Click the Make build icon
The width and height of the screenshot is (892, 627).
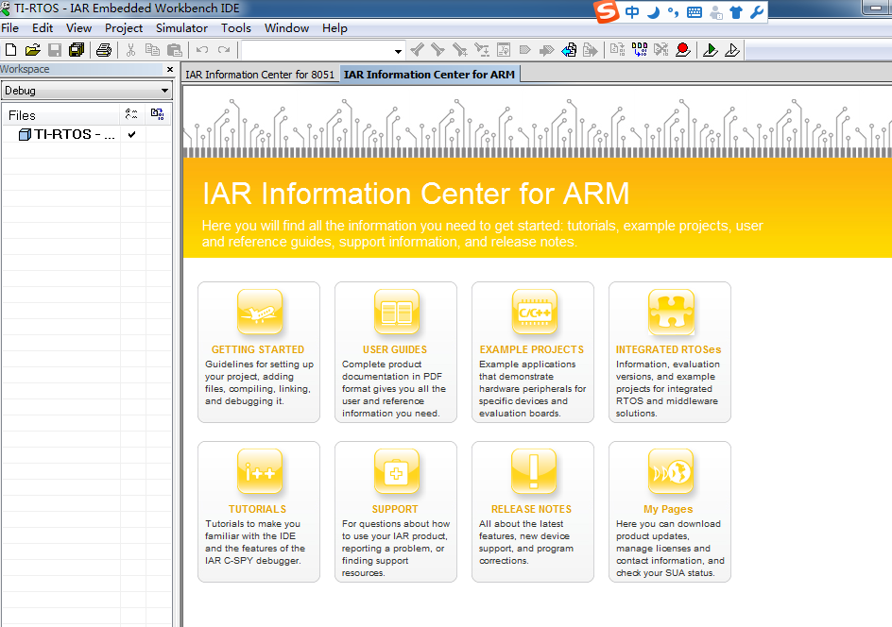[639, 50]
